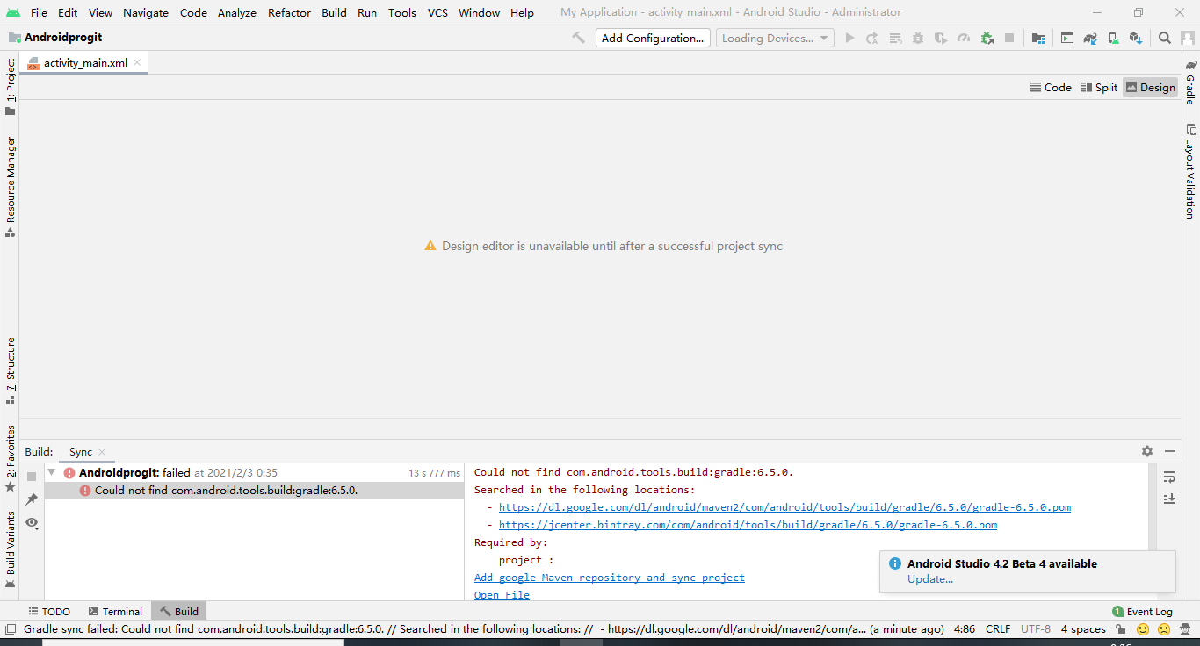
Task: Toggle soft-wrap icon in the build output
Action: (1169, 477)
